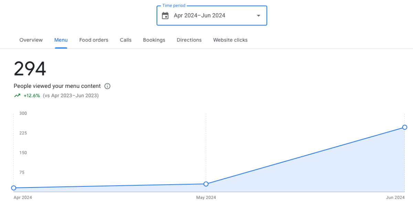The height and width of the screenshot is (206, 413).
Task: View the Website clicks tab
Action: click(x=230, y=40)
